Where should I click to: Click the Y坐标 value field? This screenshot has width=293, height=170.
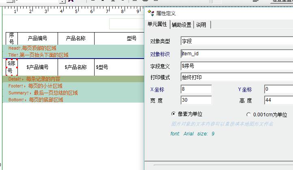(x=278, y=89)
